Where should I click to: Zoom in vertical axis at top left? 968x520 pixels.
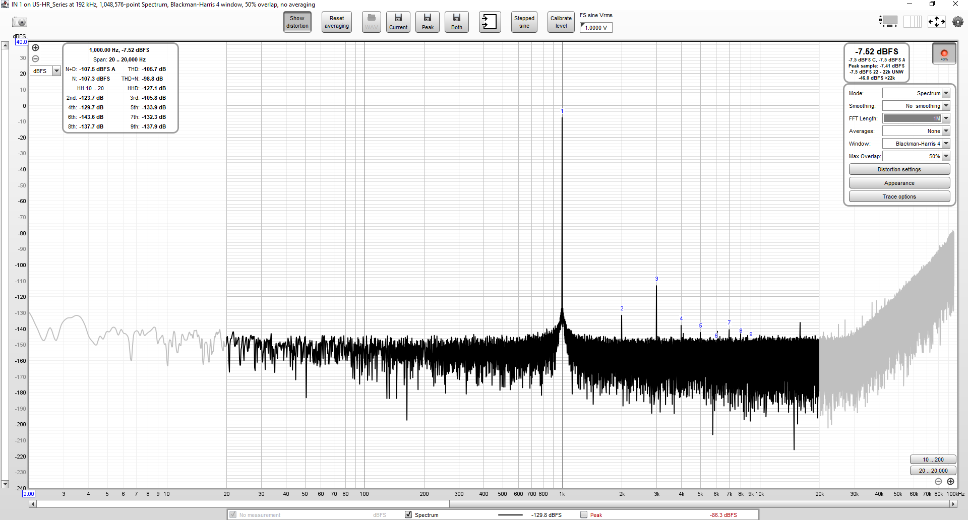35,48
